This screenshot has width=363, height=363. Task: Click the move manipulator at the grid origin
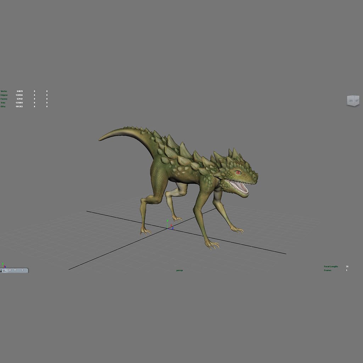[x=168, y=227]
